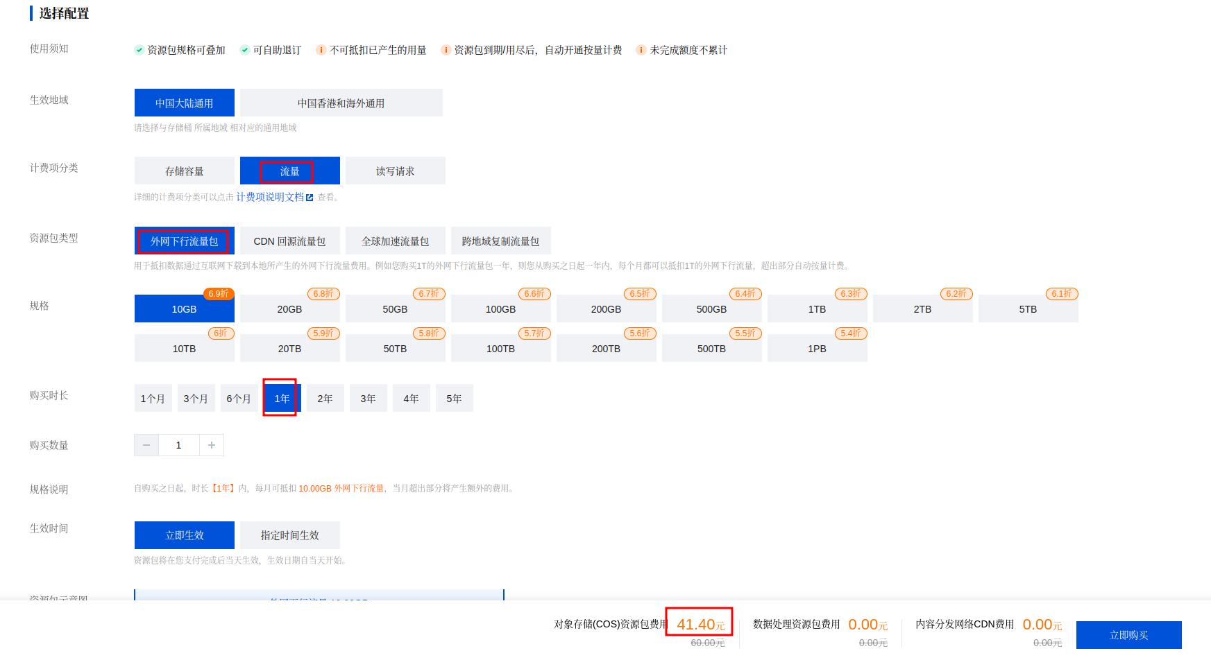Click the info icon before 资源包到期/用尽后

click(x=446, y=50)
